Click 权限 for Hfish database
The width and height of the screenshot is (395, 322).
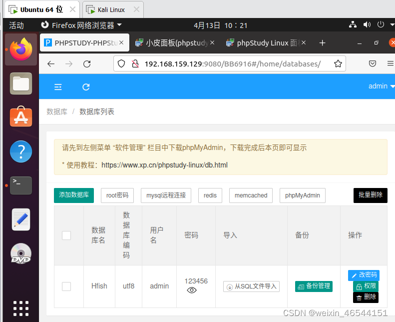coord(366,286)
